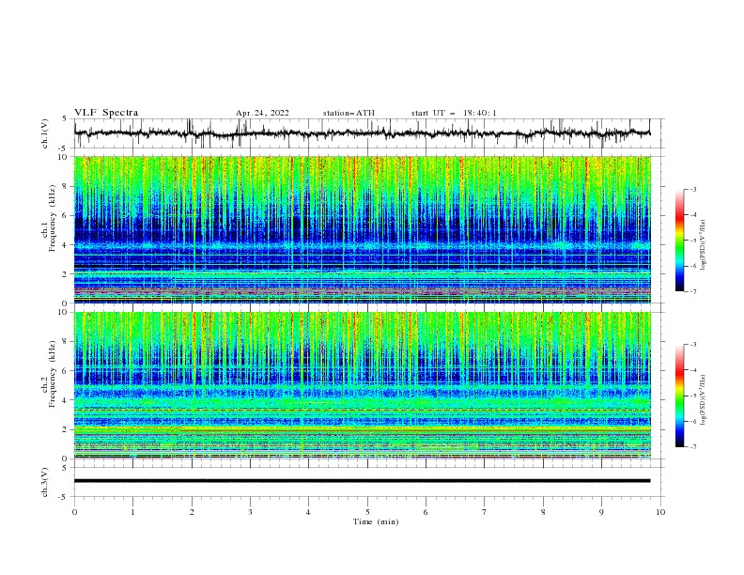Click time axis tick label 4

pyautogui.click(x=309, y=512)
